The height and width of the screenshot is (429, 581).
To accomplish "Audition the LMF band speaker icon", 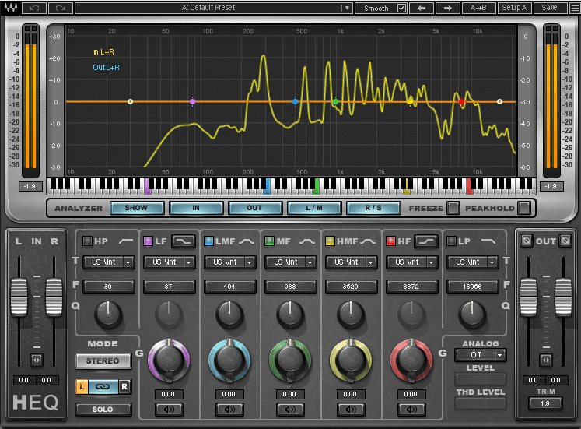I will pyautogui.click(x=229, y=410).
